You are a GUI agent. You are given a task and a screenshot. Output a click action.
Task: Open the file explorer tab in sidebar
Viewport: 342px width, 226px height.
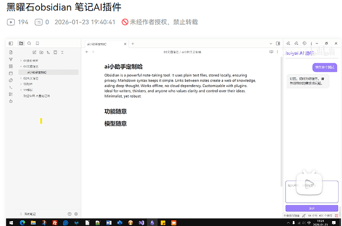pyautogui.click(x=21, y=44)
